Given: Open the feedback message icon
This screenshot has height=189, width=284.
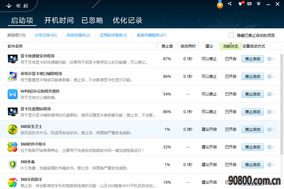Looking at the screenshot, I should point(249,4).
